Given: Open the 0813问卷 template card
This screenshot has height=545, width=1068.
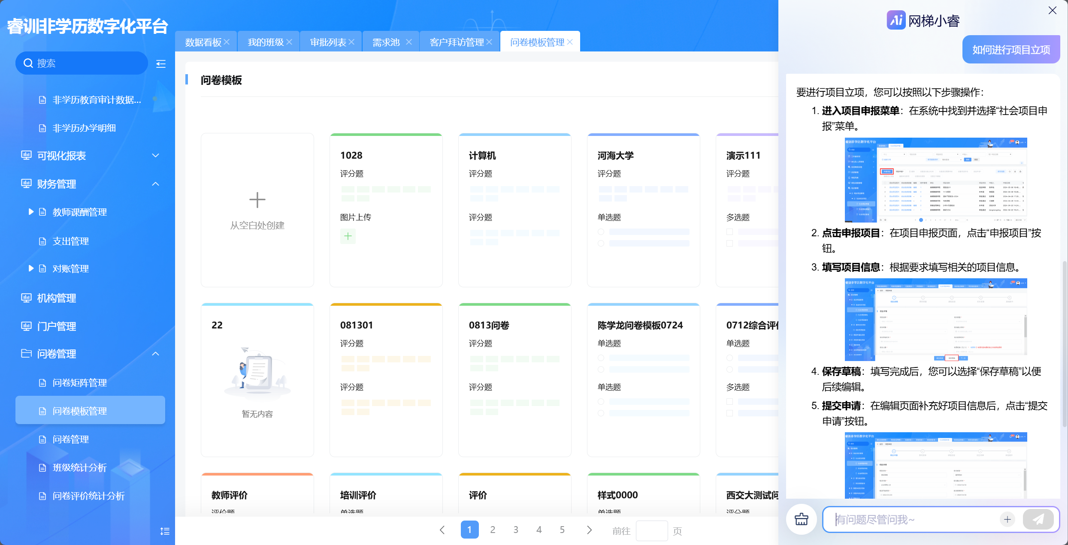Looking at the screenshot, I should pos(514,380).
